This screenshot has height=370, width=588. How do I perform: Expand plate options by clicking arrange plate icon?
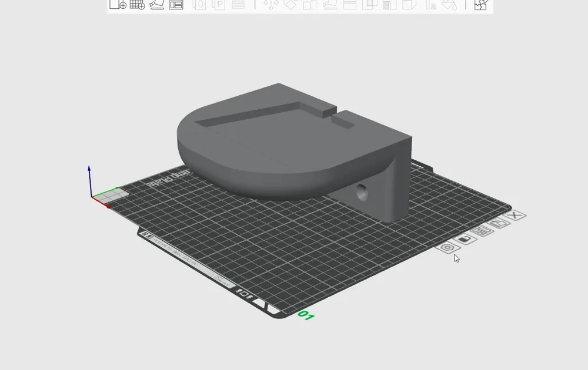[x=481, y=230]
